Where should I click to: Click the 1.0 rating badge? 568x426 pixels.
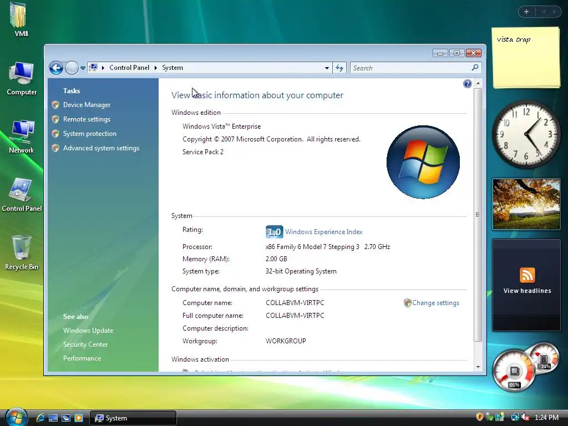pyautogui.click(x=274, y=232)
